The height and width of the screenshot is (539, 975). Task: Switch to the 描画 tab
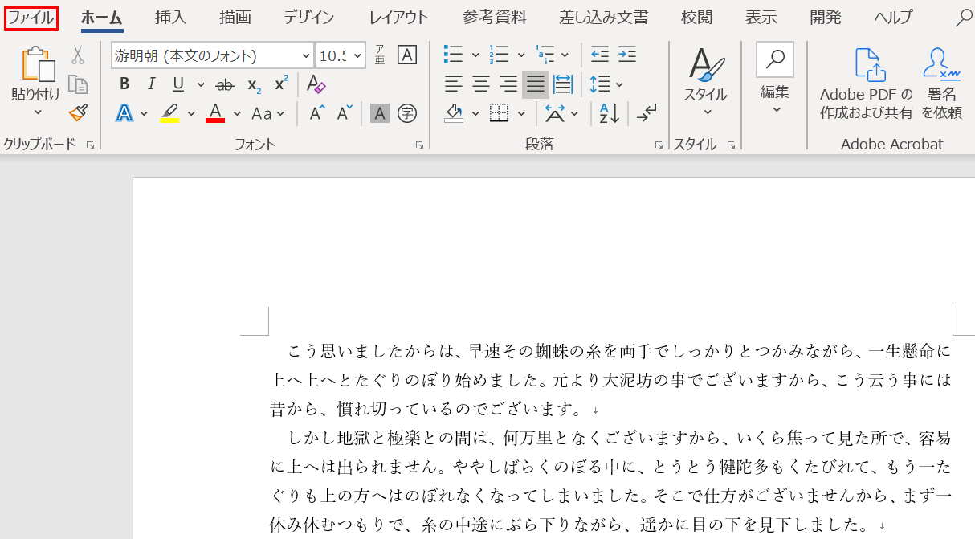pyautogui.click(x=235, y=17)
